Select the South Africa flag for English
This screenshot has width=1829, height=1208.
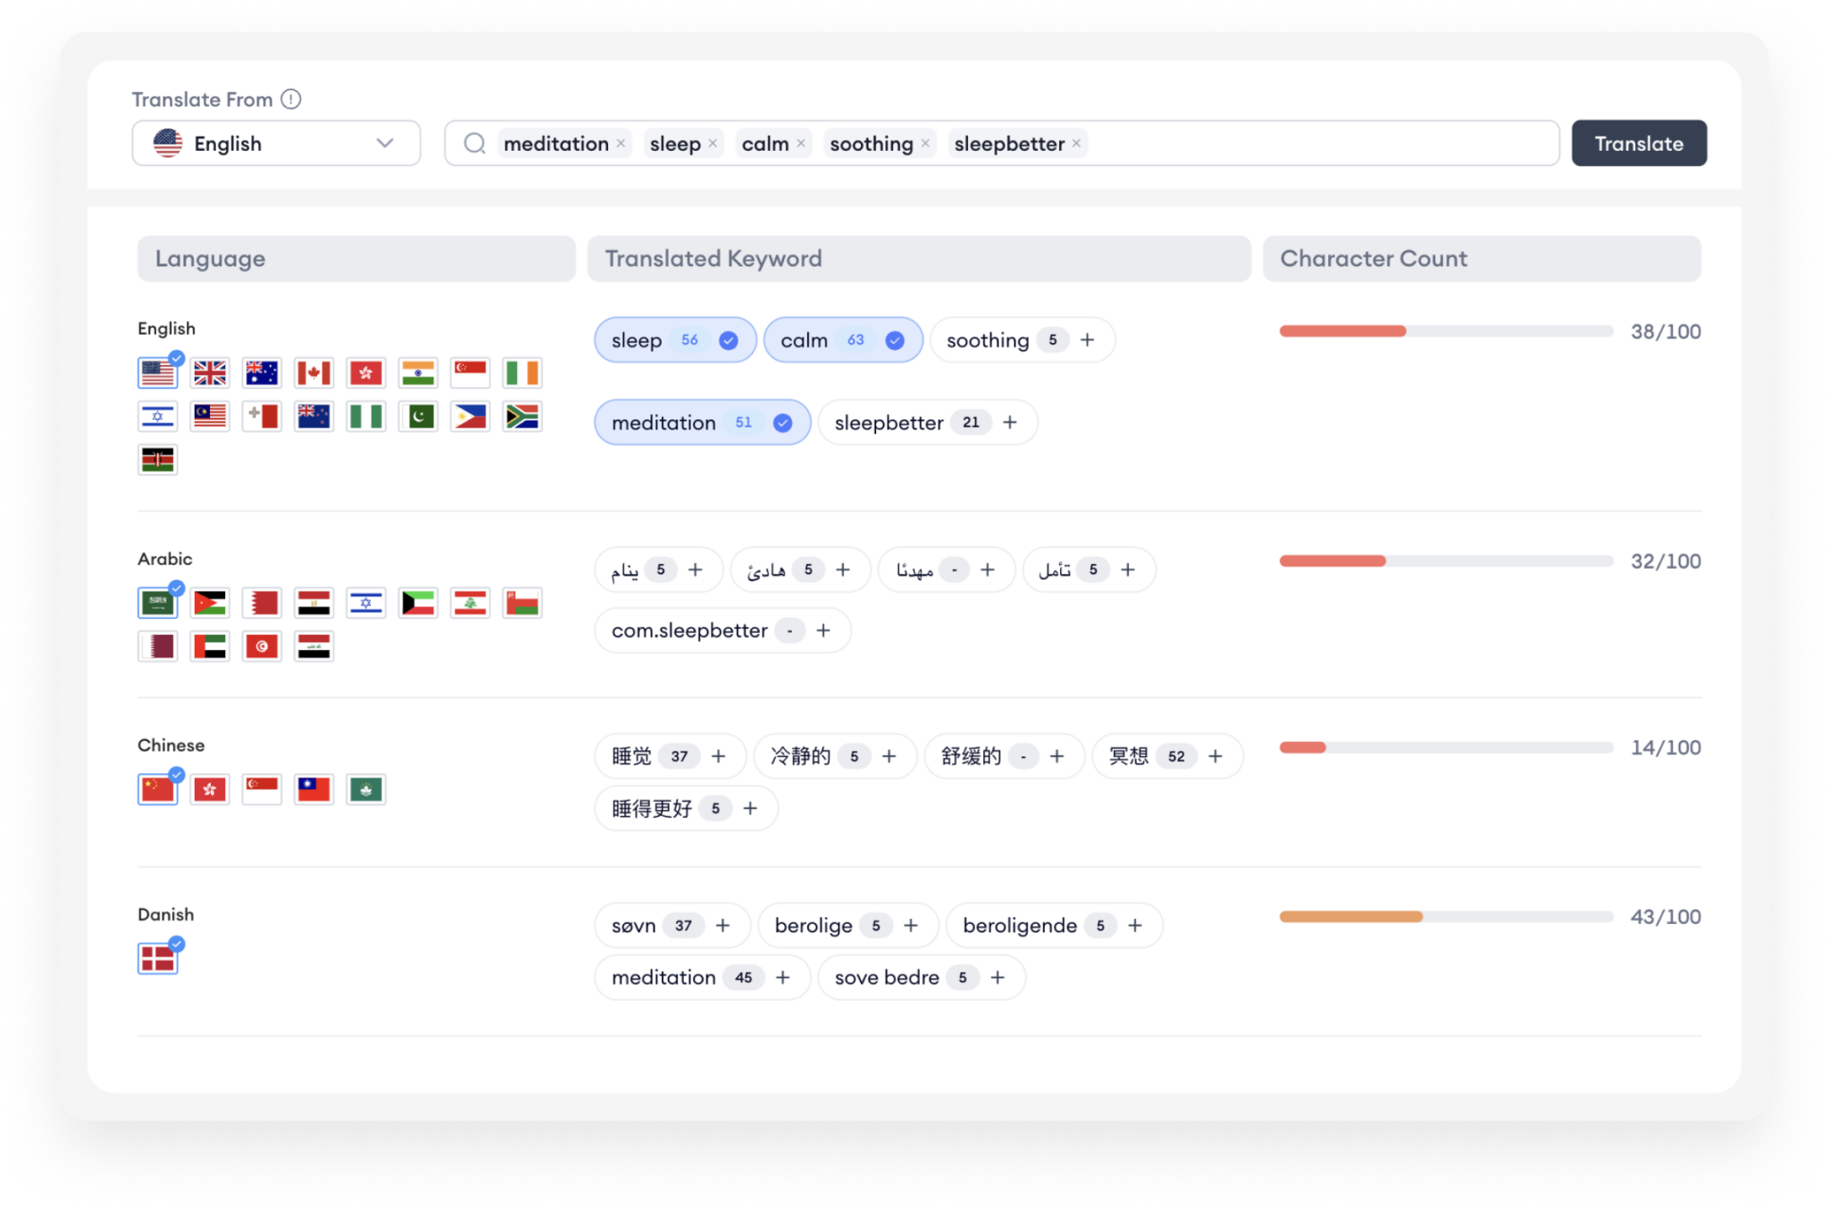coord(522,416)
